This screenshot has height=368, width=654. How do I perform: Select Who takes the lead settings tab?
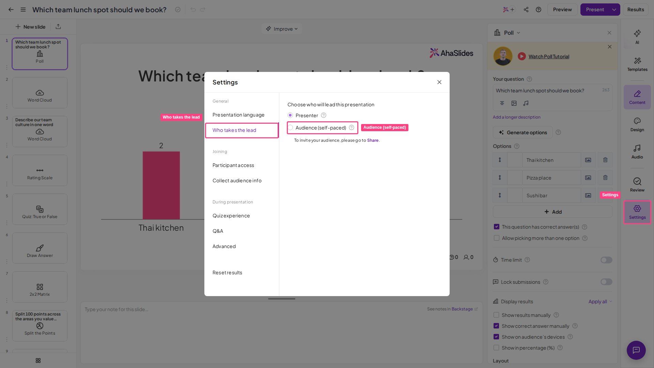(x=242, y=130)
